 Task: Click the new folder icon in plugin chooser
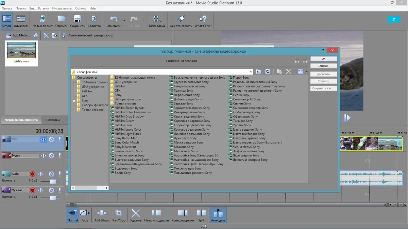pyautogui.click(x=279, y=72)
